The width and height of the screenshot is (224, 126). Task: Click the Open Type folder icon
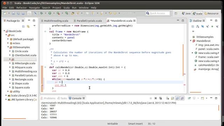[73, 13]
